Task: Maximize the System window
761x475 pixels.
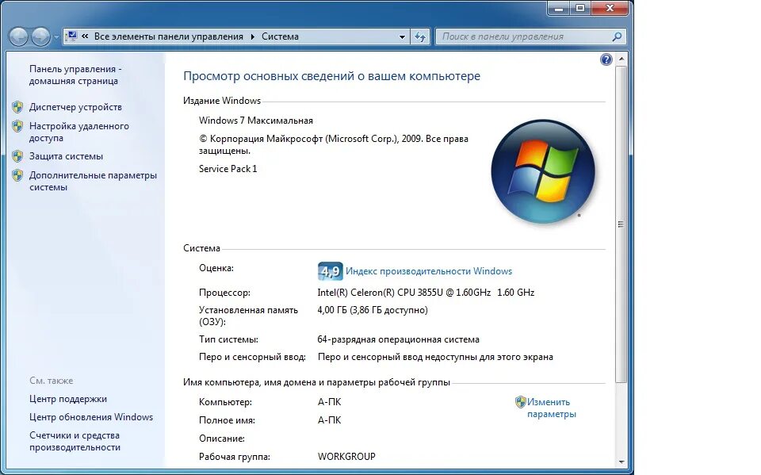Action: pyautogui.click(x=580, y=8)
